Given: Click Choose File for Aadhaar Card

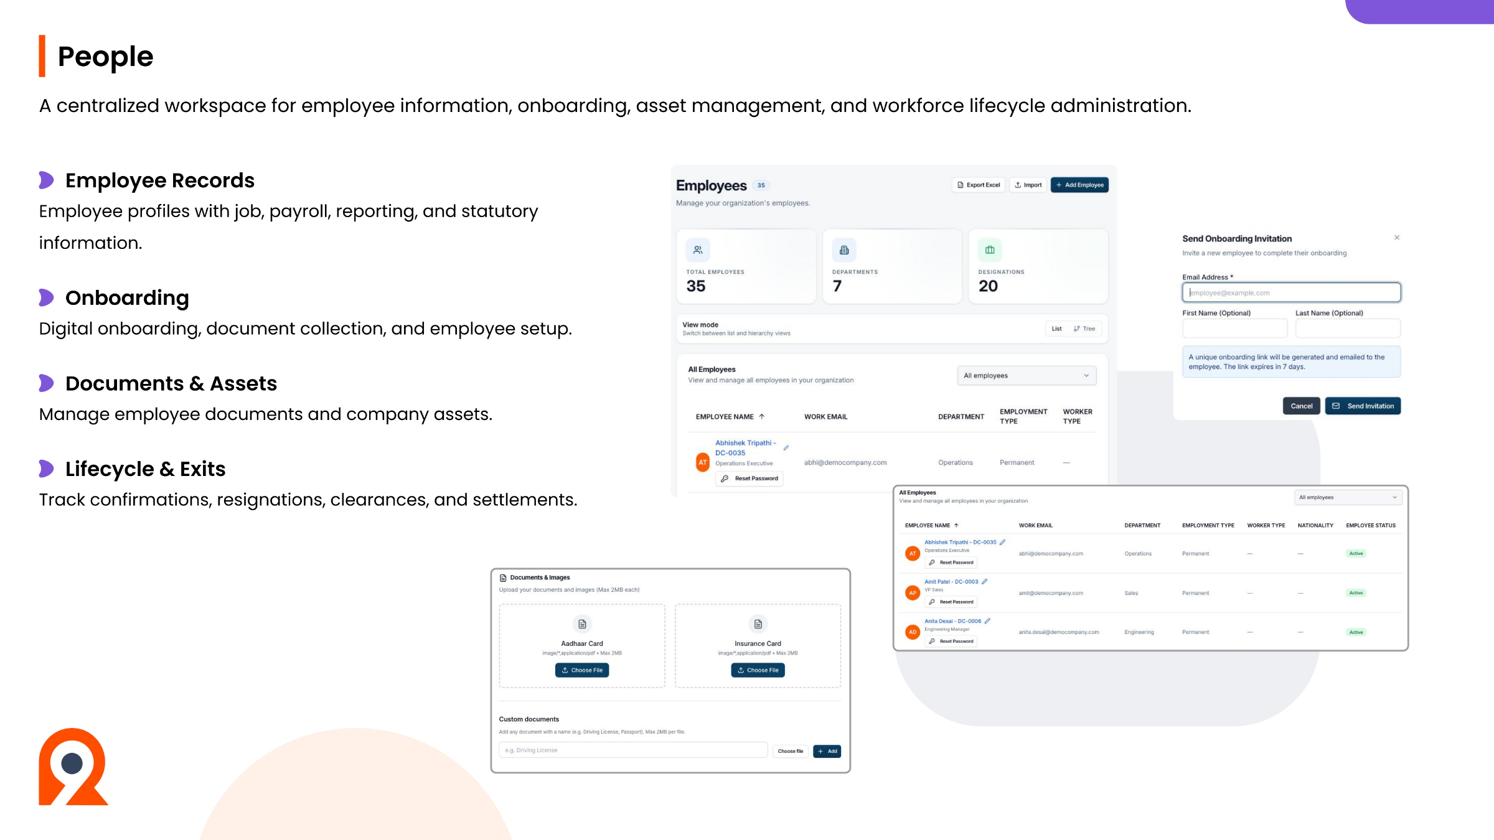Looking at the screenshot, I should click(x=582, y=670).
